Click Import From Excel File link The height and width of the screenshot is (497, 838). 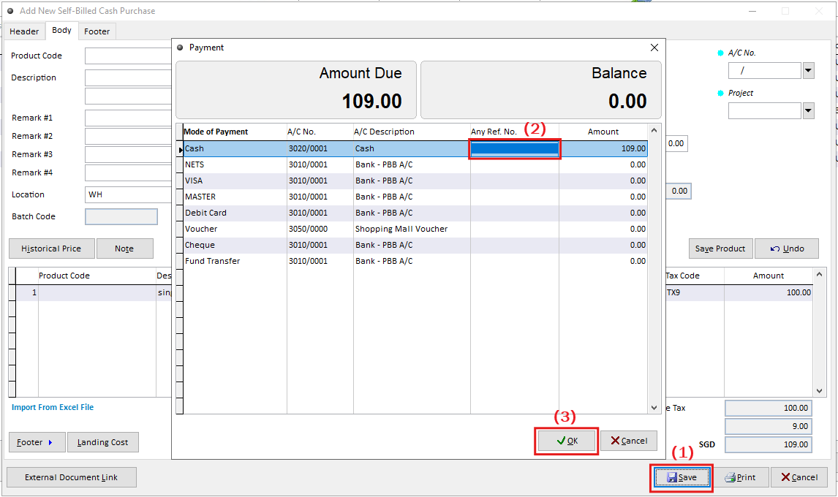click(x=53, y=407)
